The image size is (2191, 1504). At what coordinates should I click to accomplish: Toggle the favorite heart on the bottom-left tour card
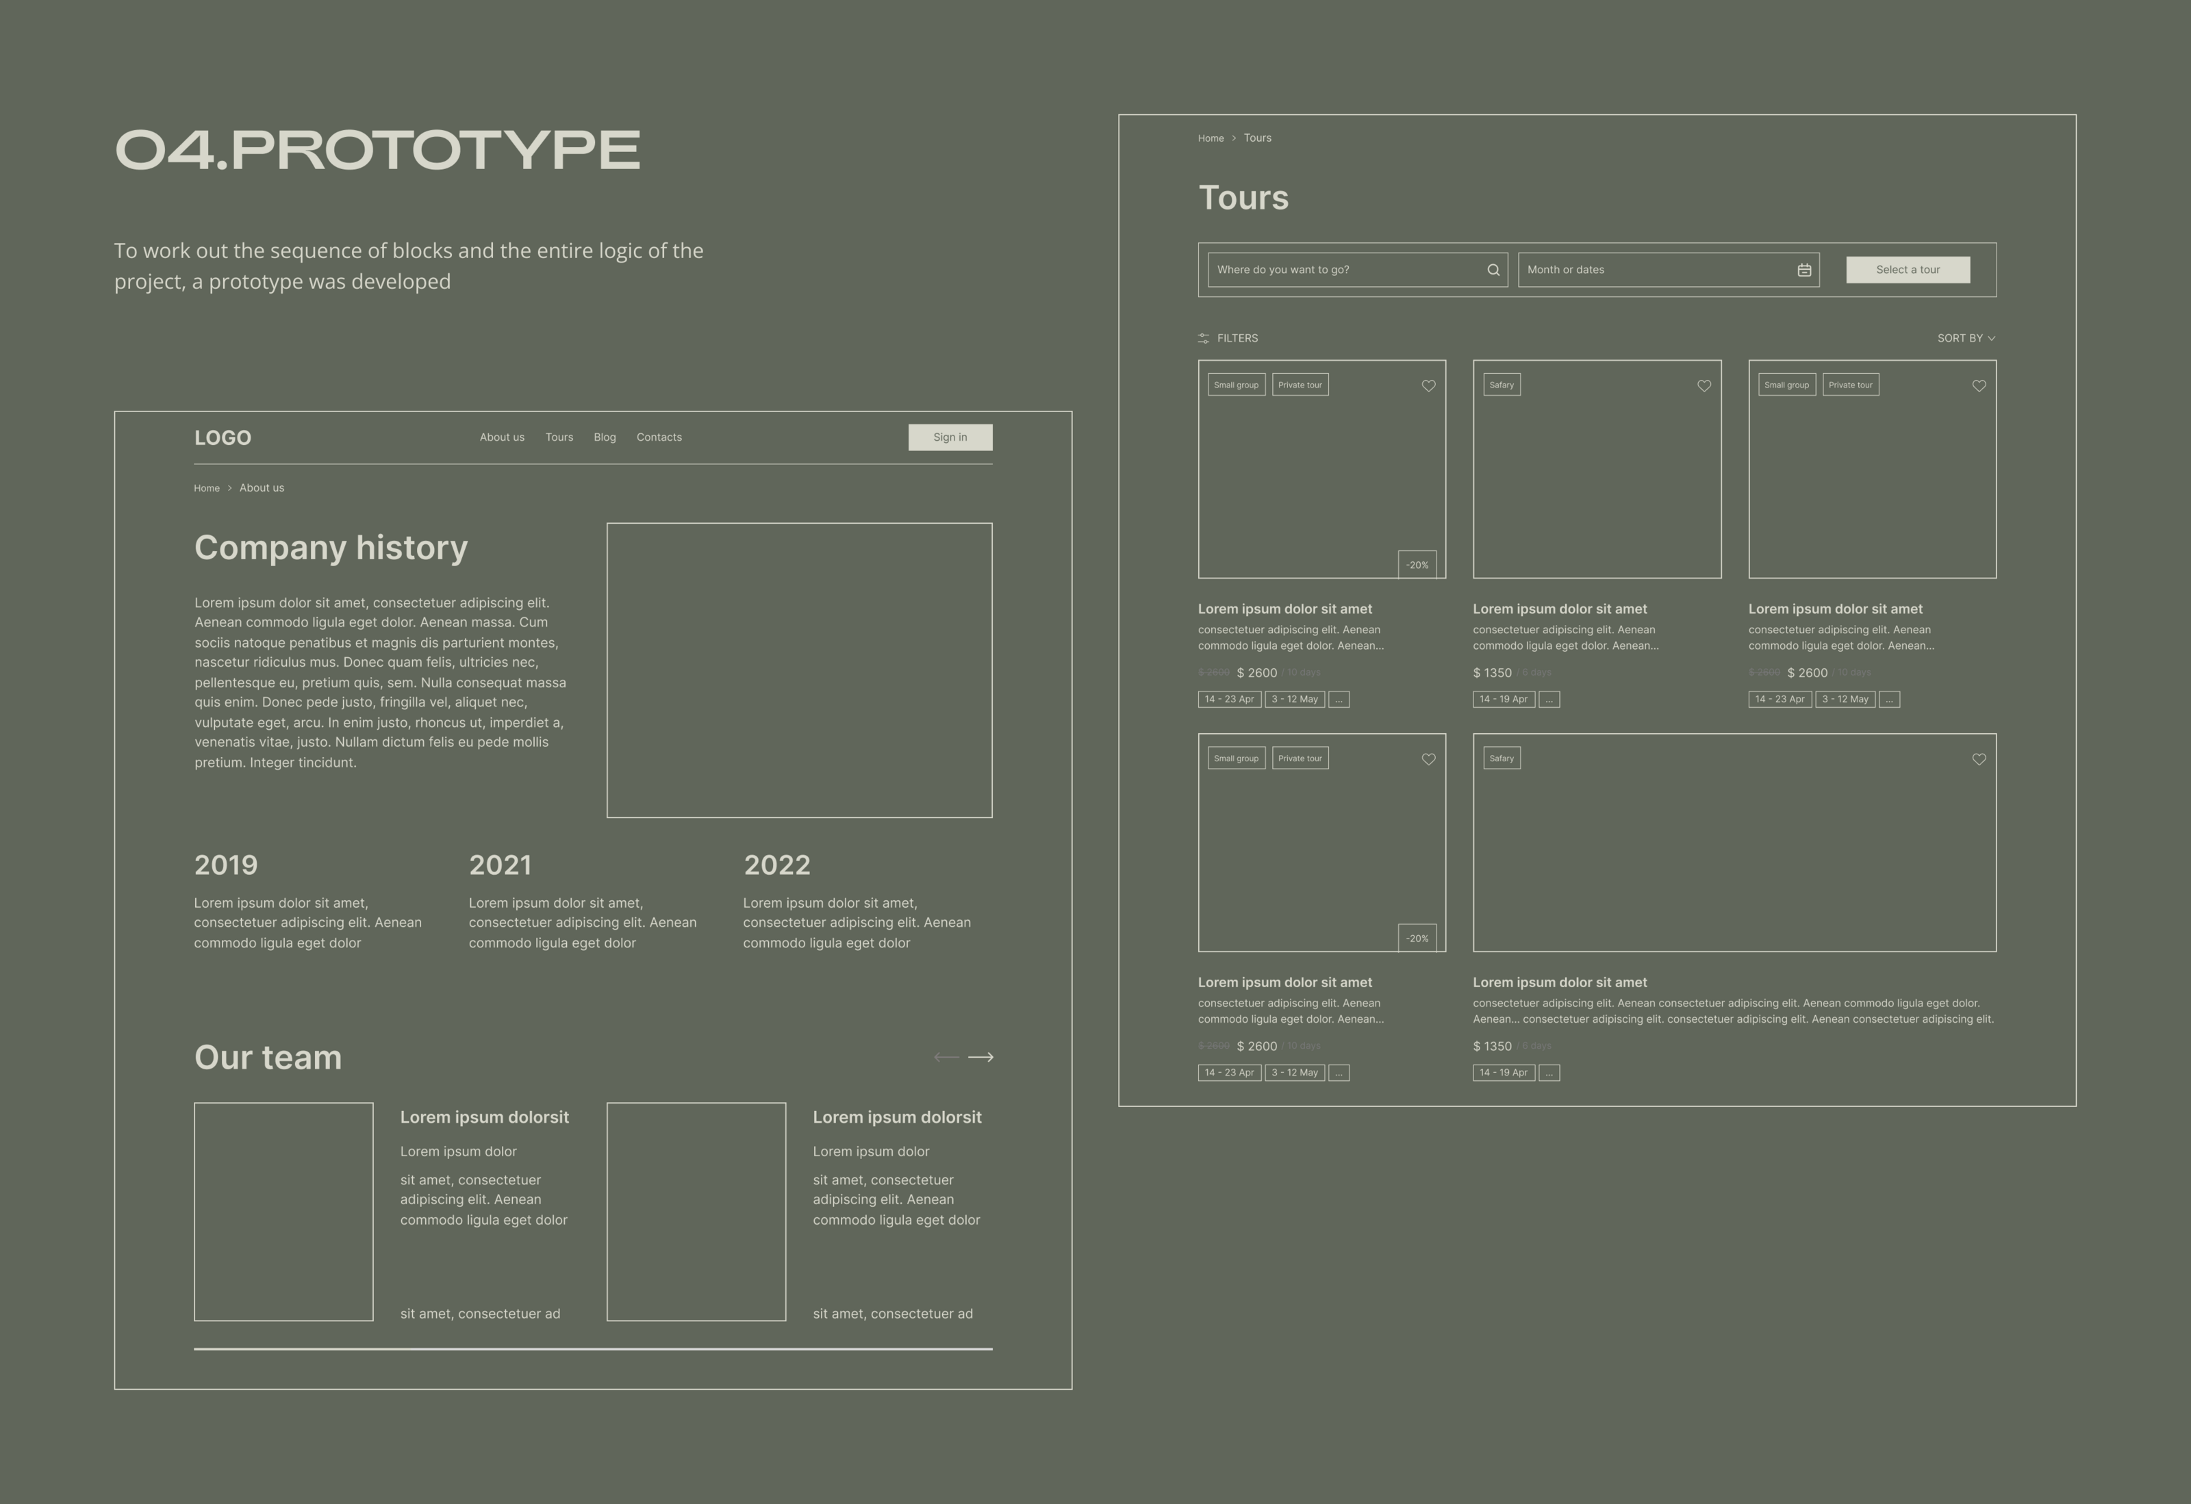point(1428,760)
